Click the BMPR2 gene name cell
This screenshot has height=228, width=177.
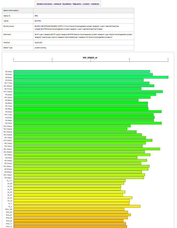(37, 21)
